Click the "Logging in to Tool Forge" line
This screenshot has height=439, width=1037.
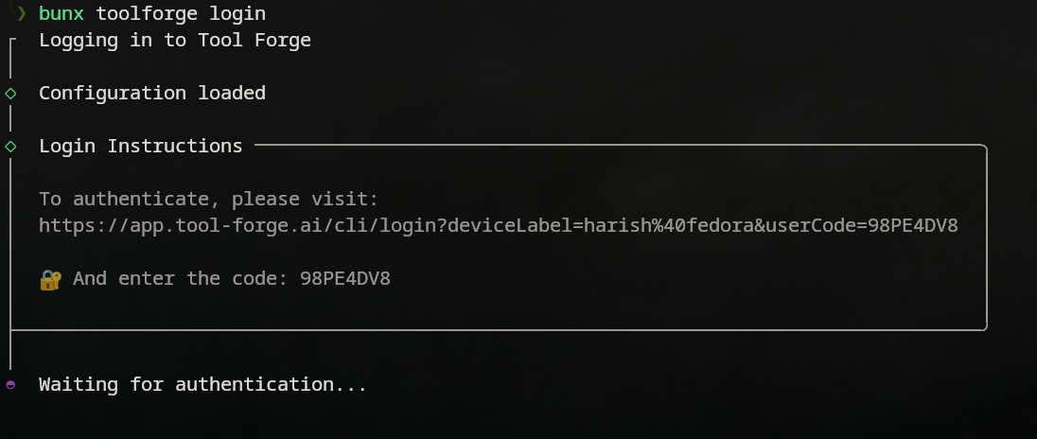click(174, 40)
